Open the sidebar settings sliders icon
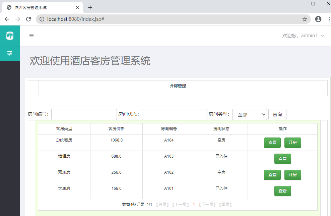Image resolution: width=331 pixels, height=216 pixels. (x=10, y=53)
